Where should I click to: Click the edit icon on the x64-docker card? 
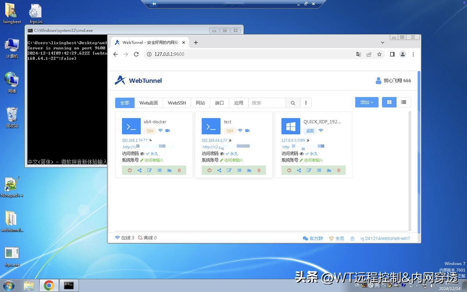(149, 170)
